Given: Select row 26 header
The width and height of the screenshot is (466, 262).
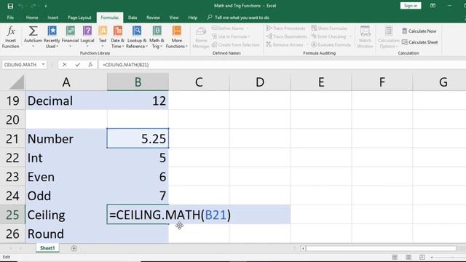Looking at the screenshot, I should [12, 234].
